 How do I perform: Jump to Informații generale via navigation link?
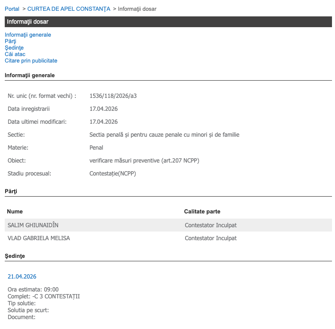(28, 34)
